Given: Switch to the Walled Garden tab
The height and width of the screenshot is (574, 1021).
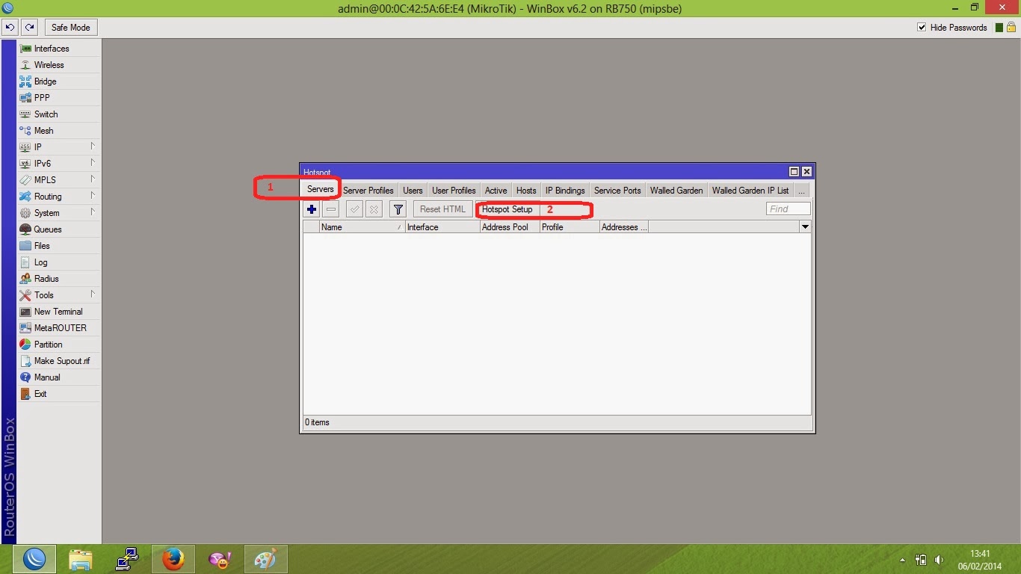Looking at the screenshot, I should pyautogui.click(x=676, y=191).
